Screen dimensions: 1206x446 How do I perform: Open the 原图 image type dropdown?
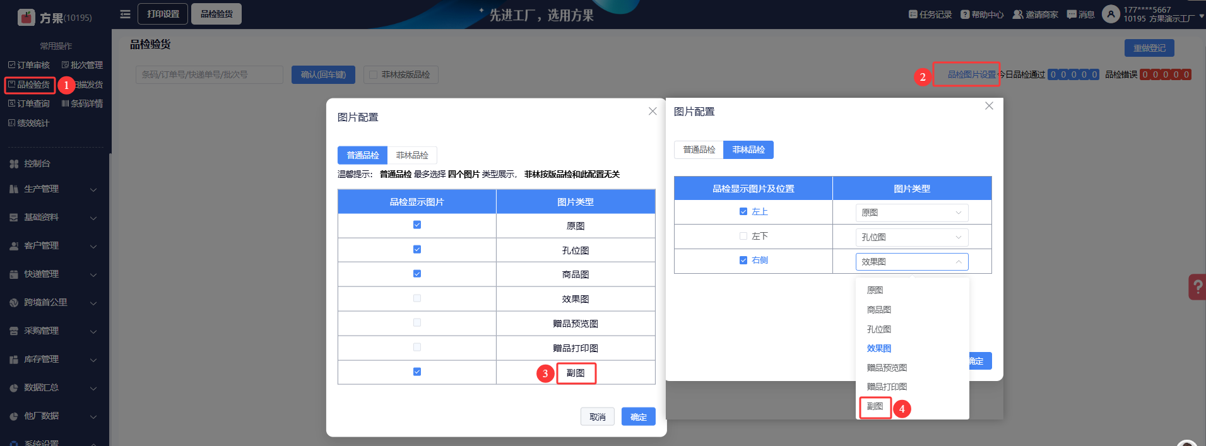912,213
